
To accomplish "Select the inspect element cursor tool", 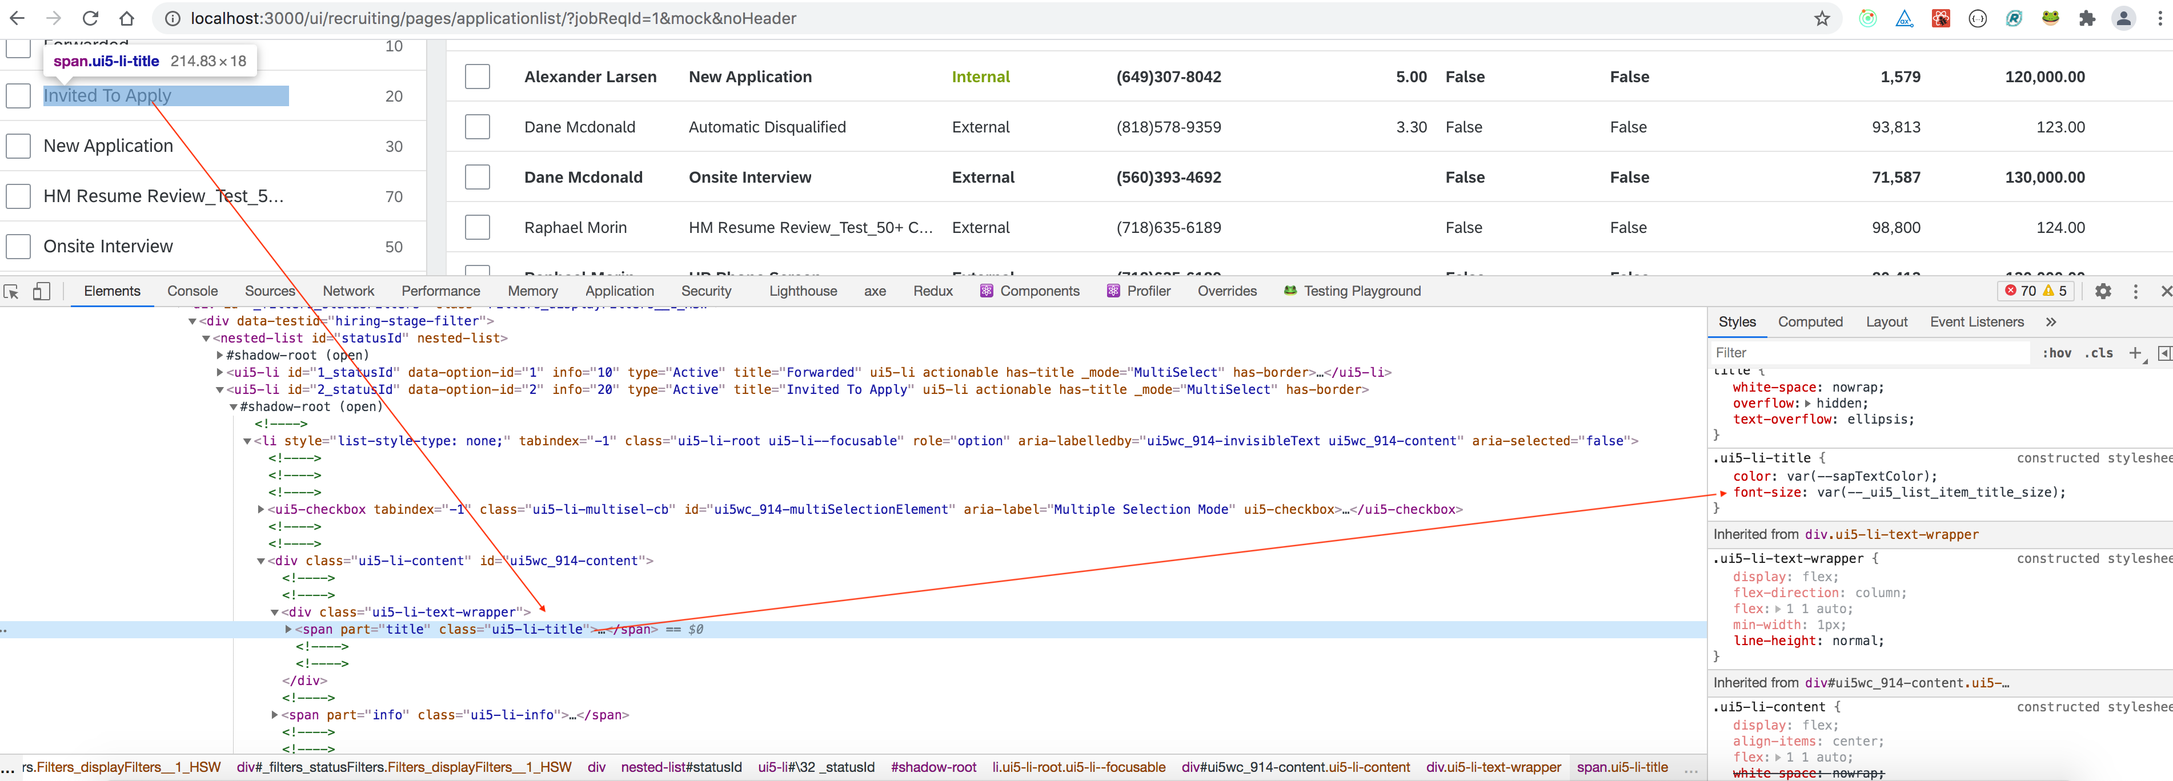I will click(x=12, y=291).
